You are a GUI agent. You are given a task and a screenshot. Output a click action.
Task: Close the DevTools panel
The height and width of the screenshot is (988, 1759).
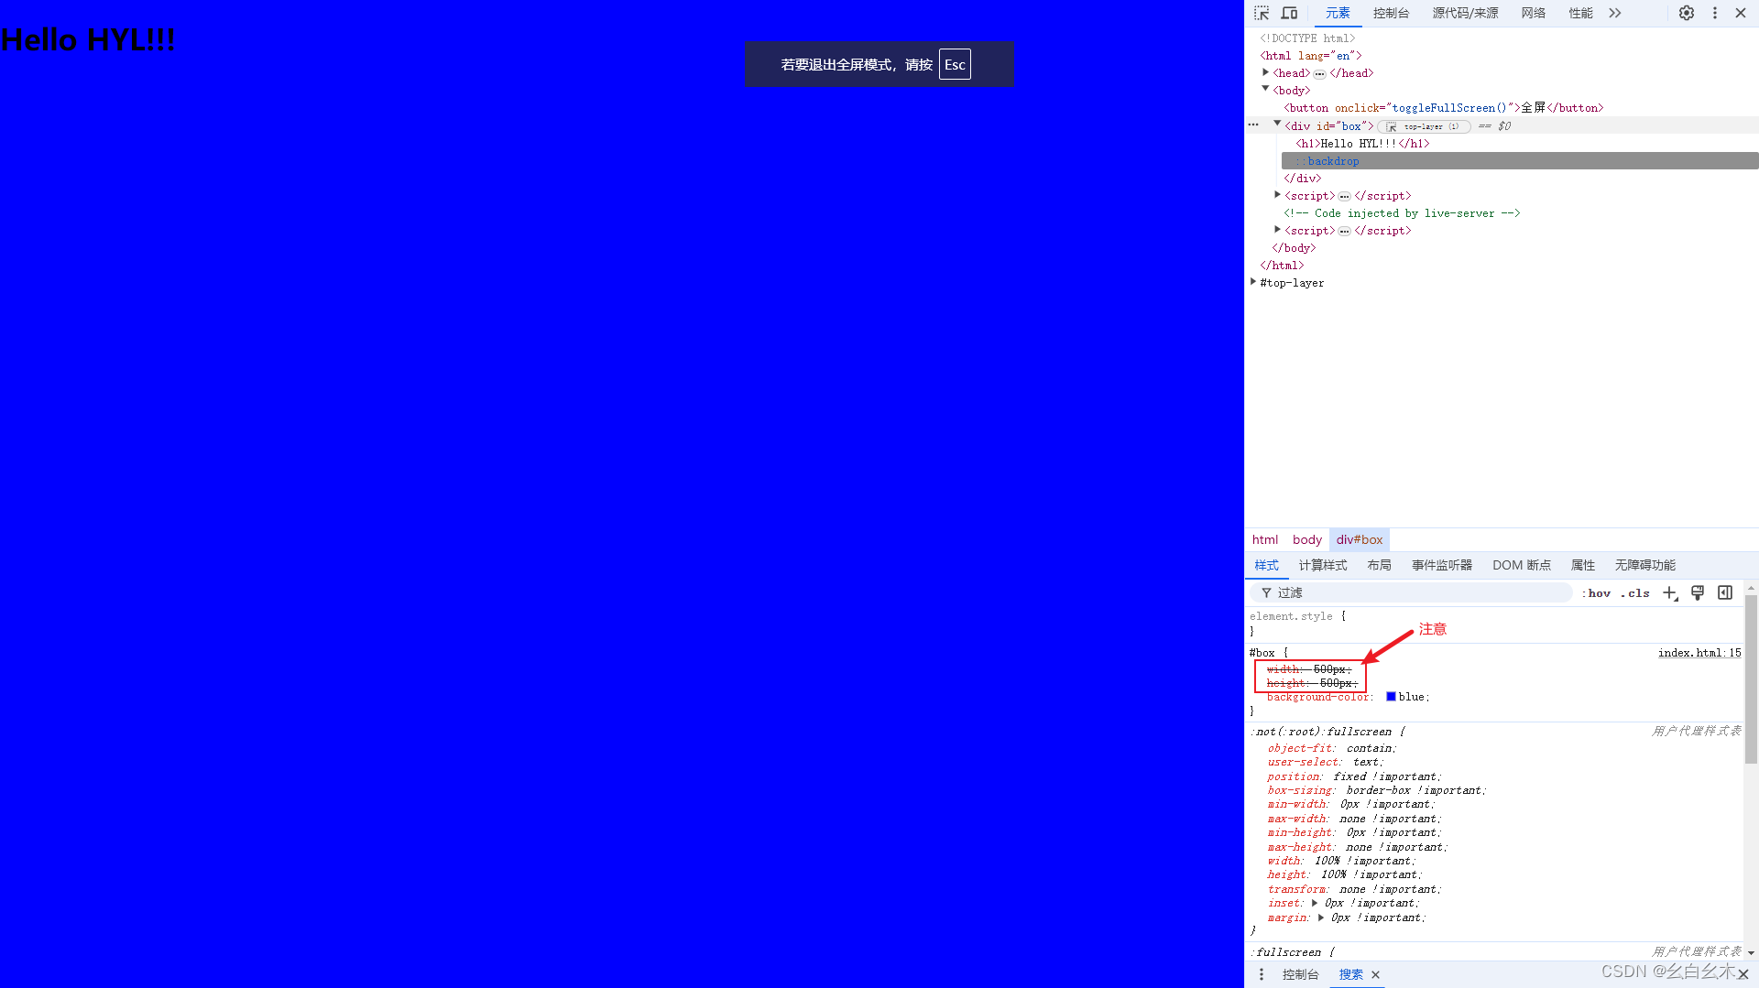(1741, 13)
